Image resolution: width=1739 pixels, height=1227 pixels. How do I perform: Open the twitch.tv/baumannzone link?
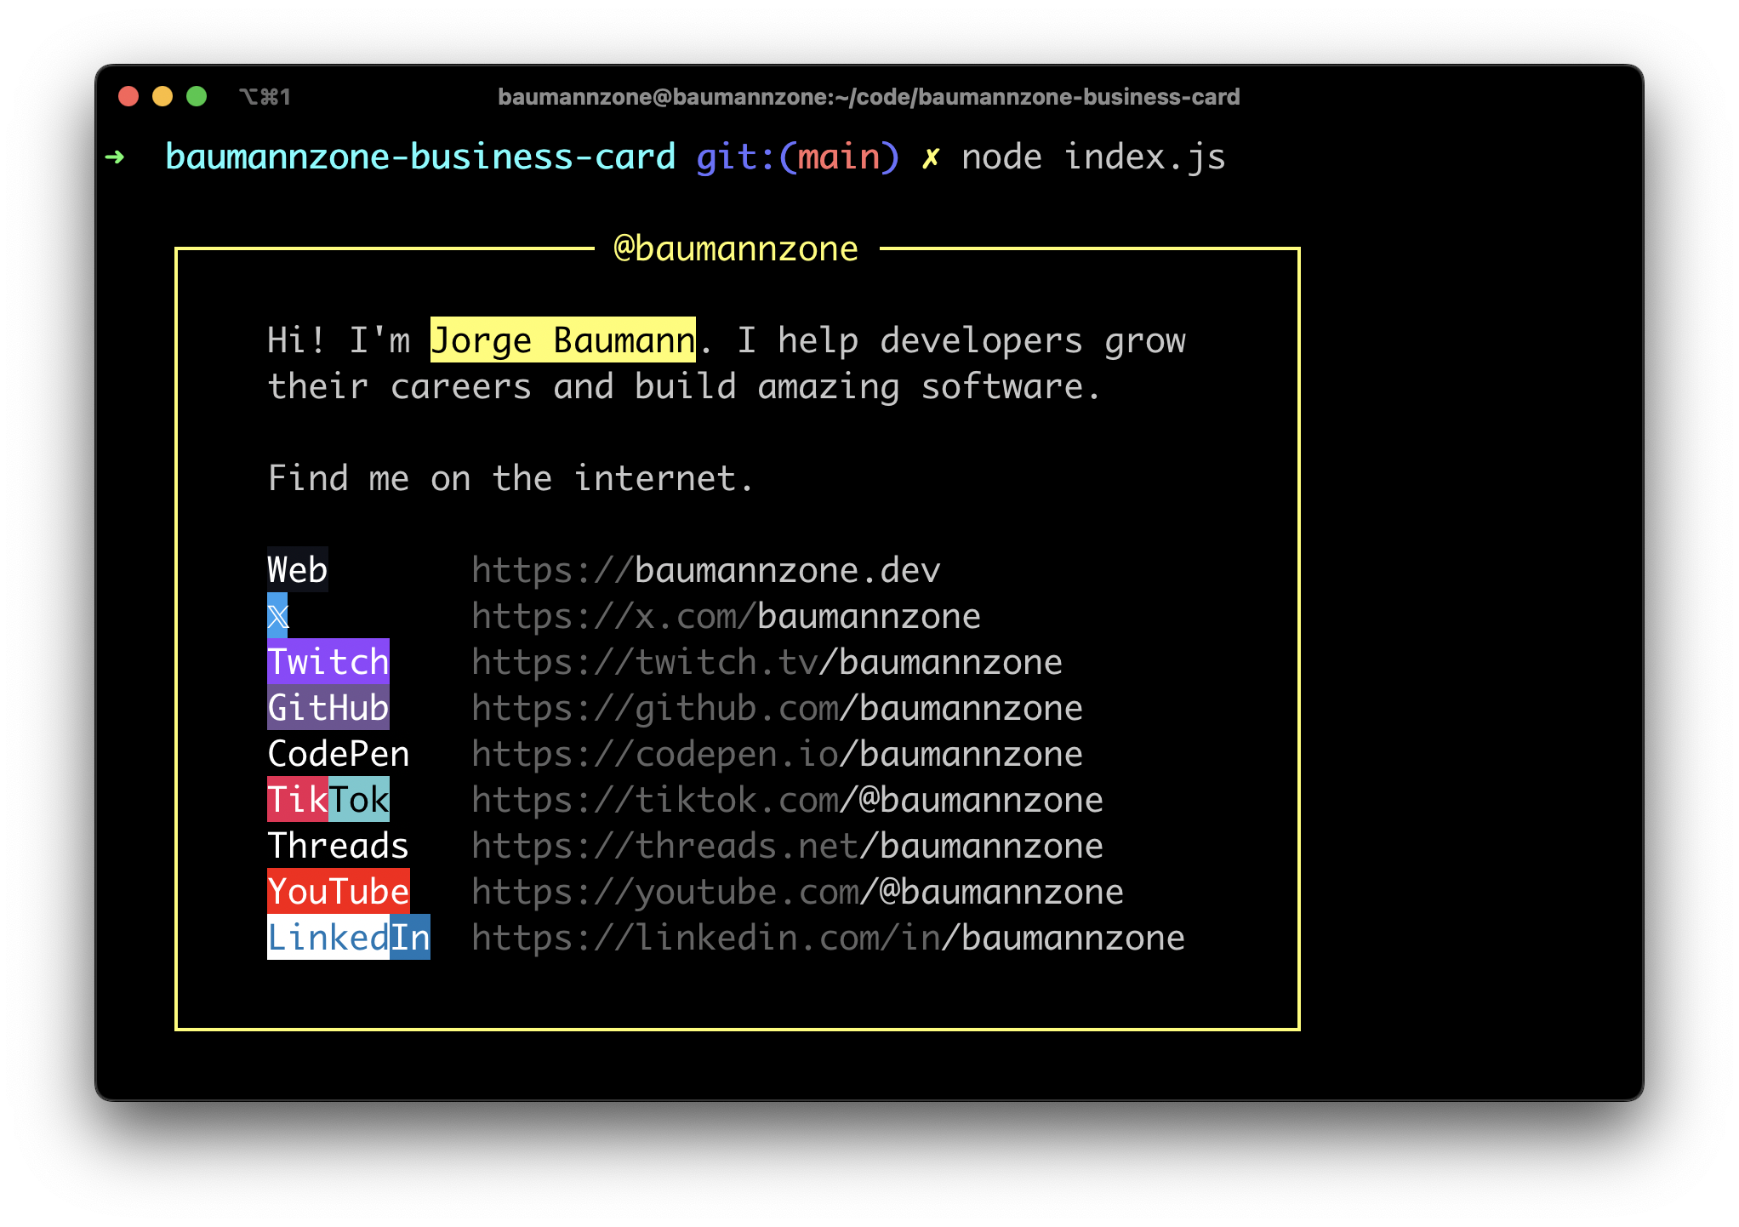(x=767, y=662)
